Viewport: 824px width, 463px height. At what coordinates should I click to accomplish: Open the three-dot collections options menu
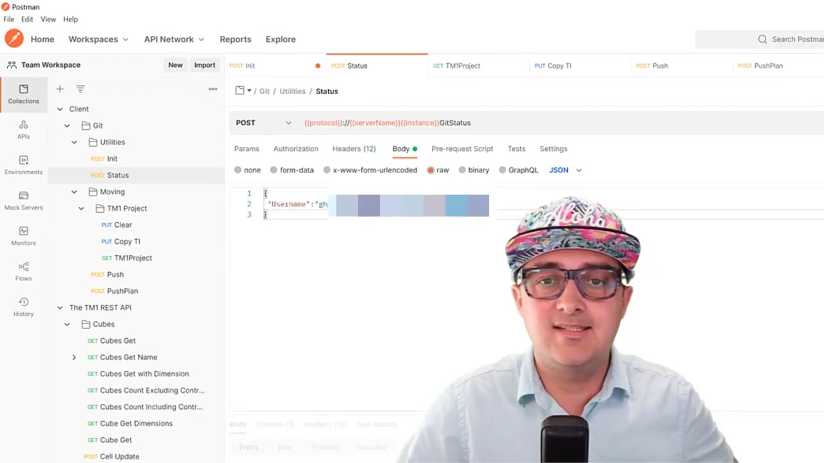pyautogui.click(x=213, y=89)
